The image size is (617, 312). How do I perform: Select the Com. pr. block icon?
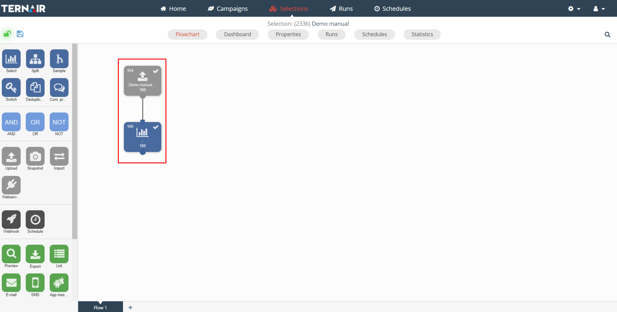59,87
